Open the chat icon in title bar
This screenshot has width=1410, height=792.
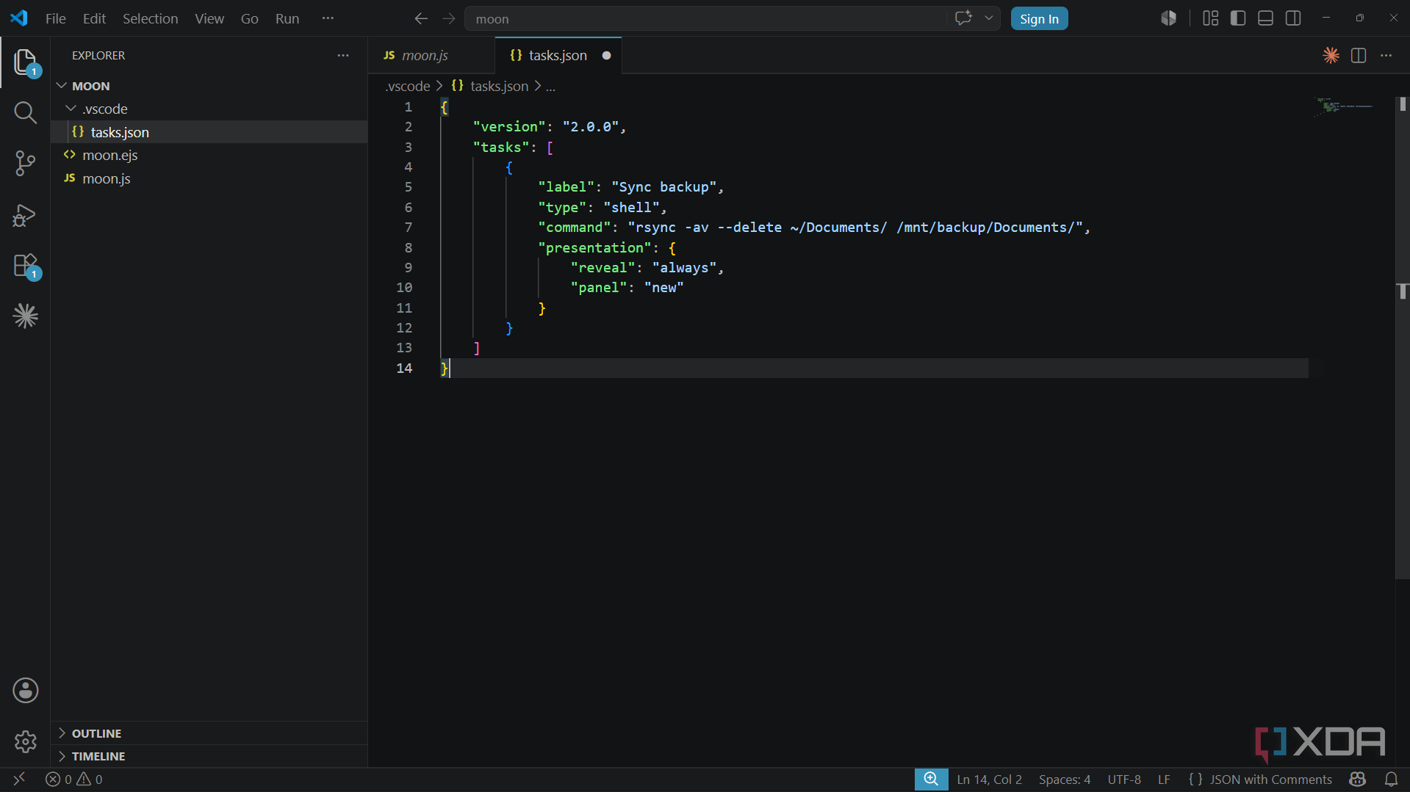(x=963, y=18)
